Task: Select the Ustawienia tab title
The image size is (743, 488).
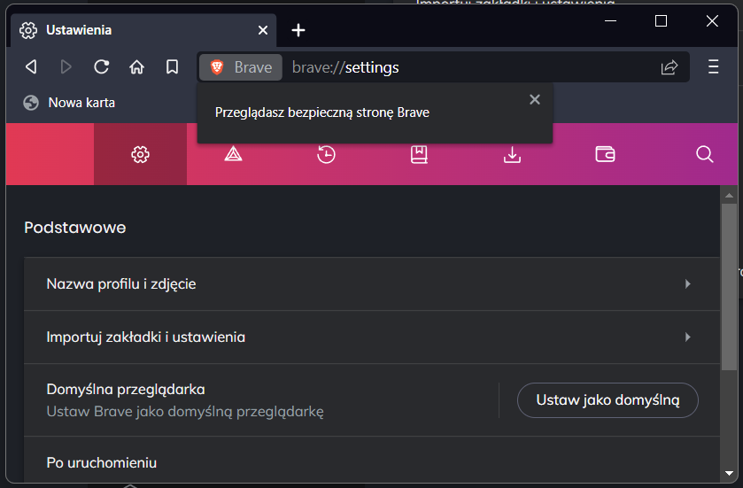Action: 79,30
